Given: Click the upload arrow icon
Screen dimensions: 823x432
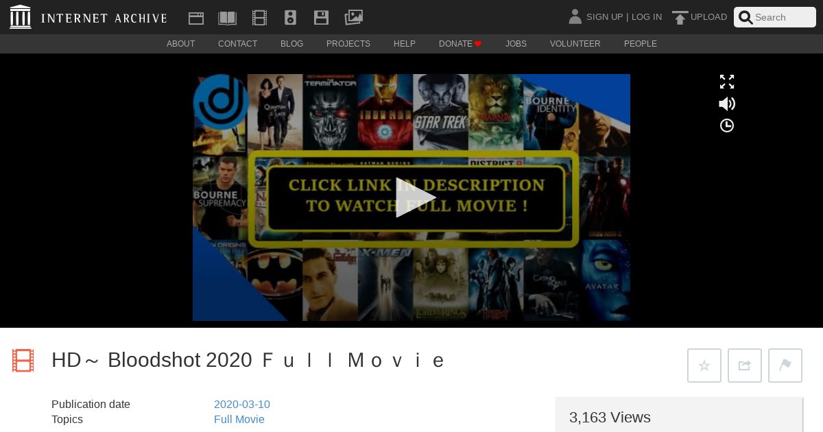Looking at the screenshot, I should tap(680, 17).
